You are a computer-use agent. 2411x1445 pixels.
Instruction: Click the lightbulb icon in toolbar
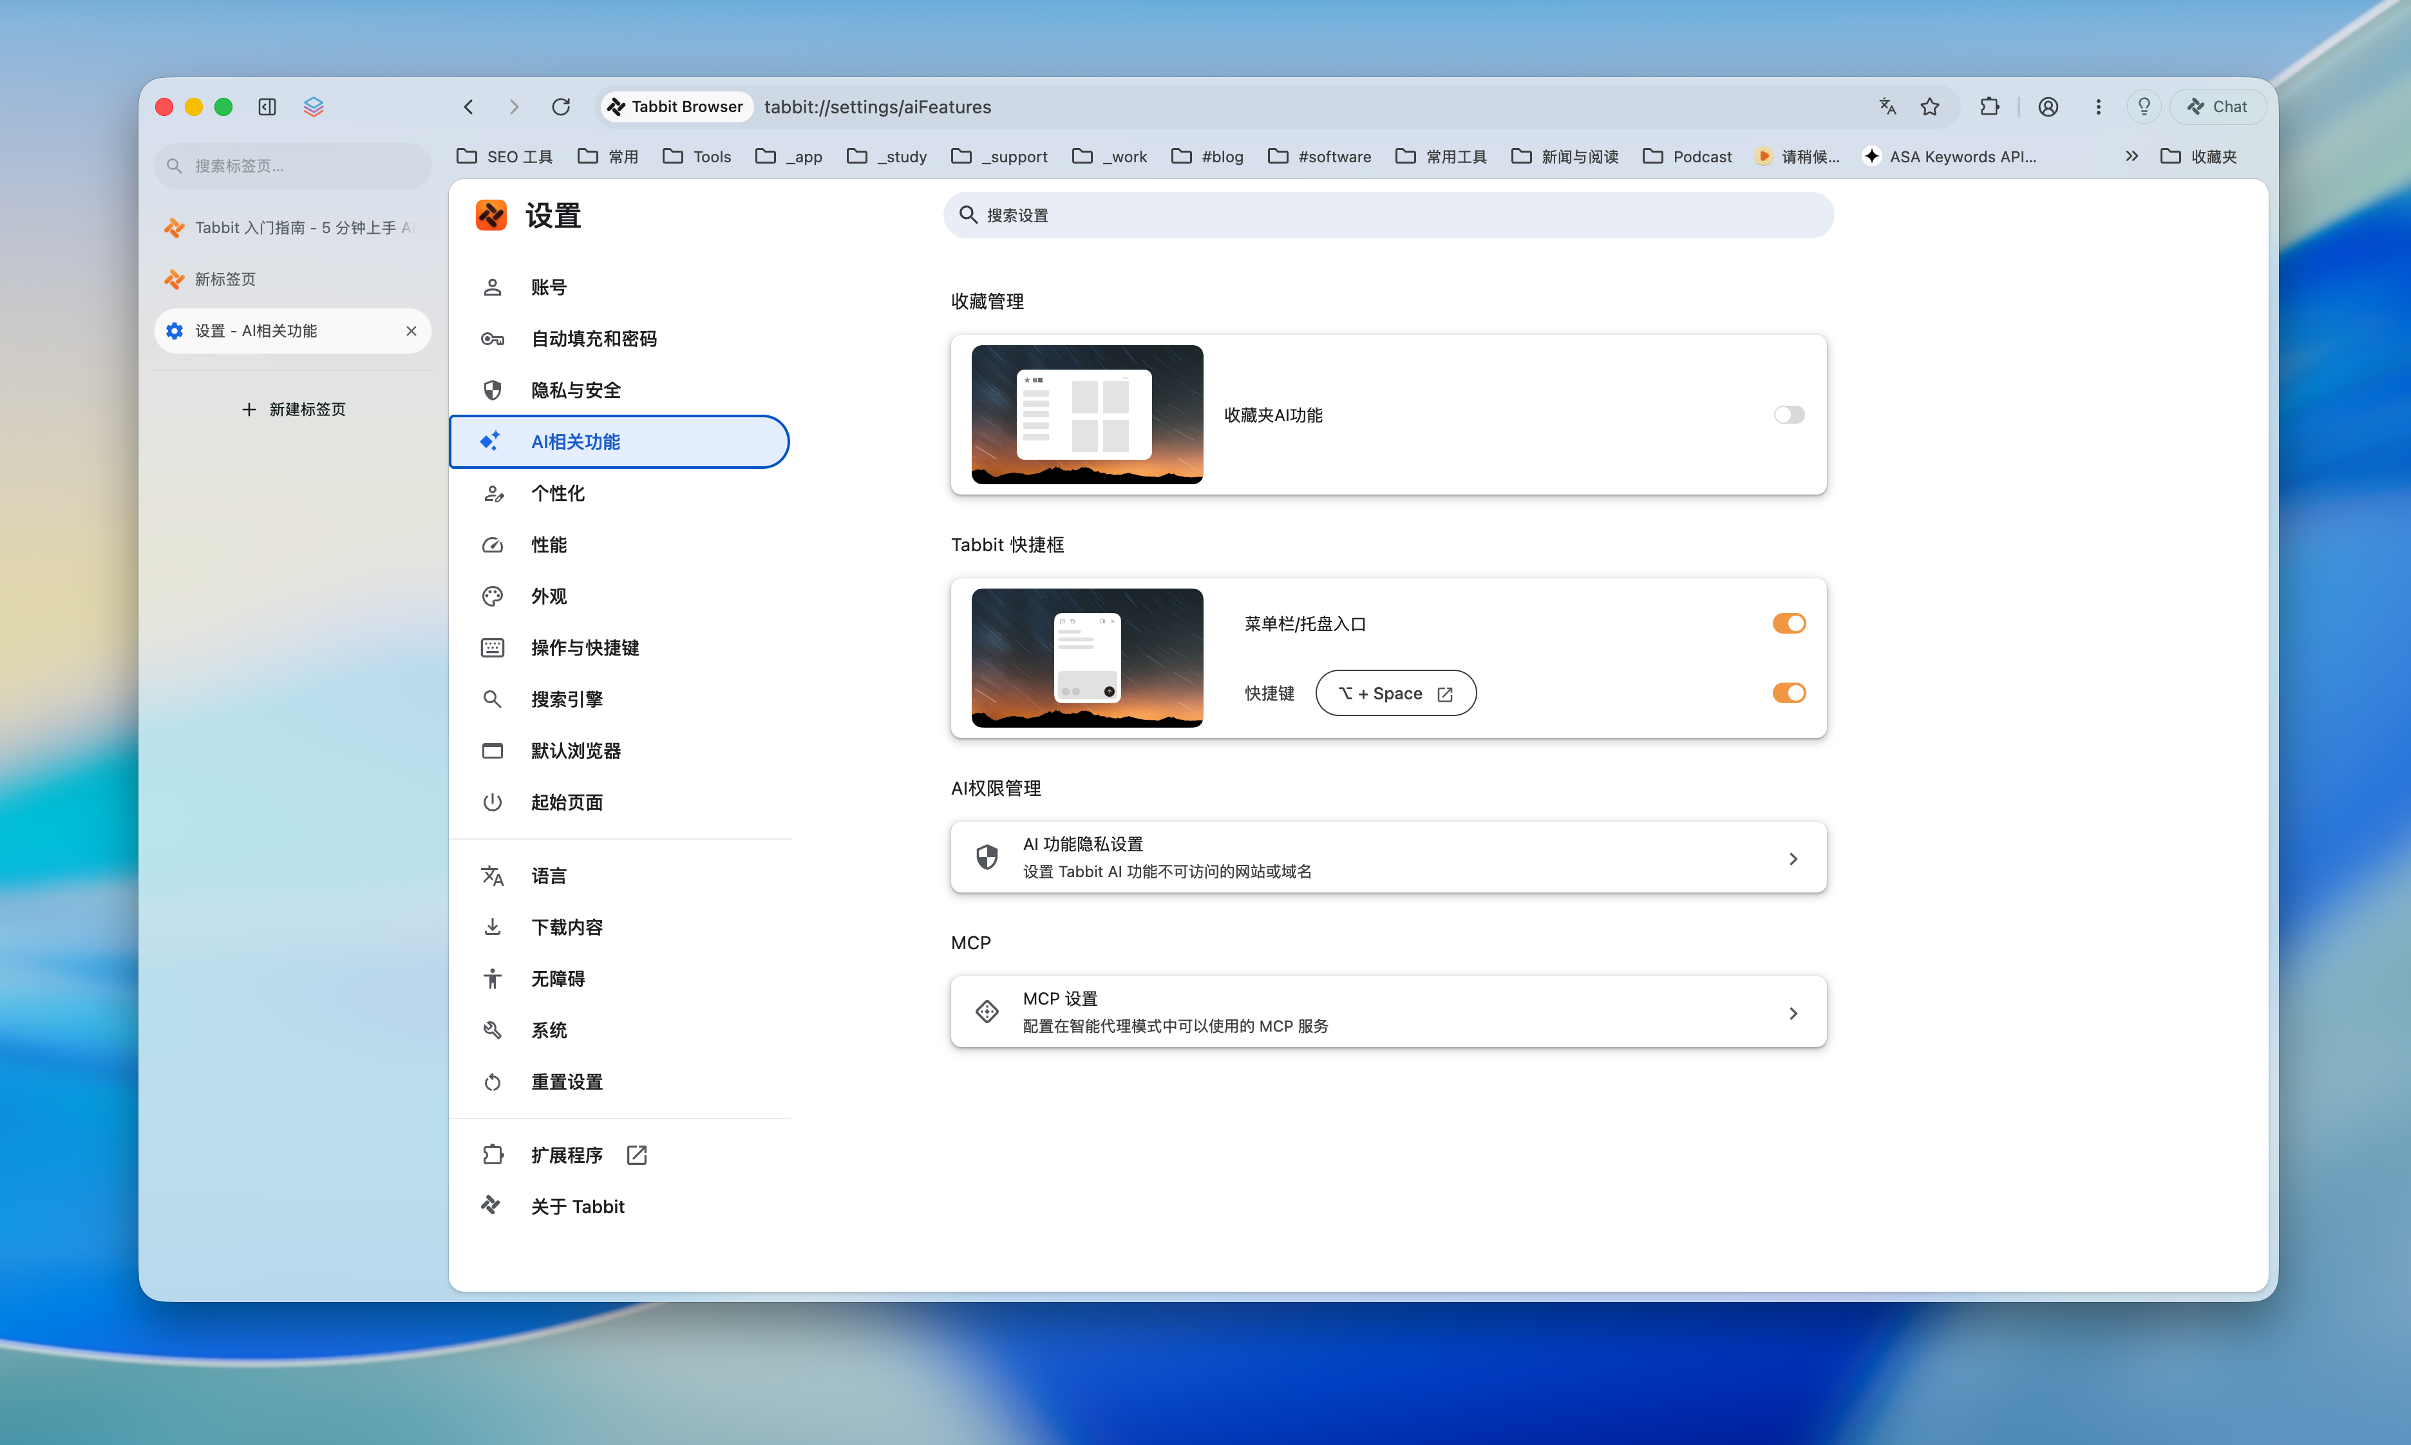2144,107
